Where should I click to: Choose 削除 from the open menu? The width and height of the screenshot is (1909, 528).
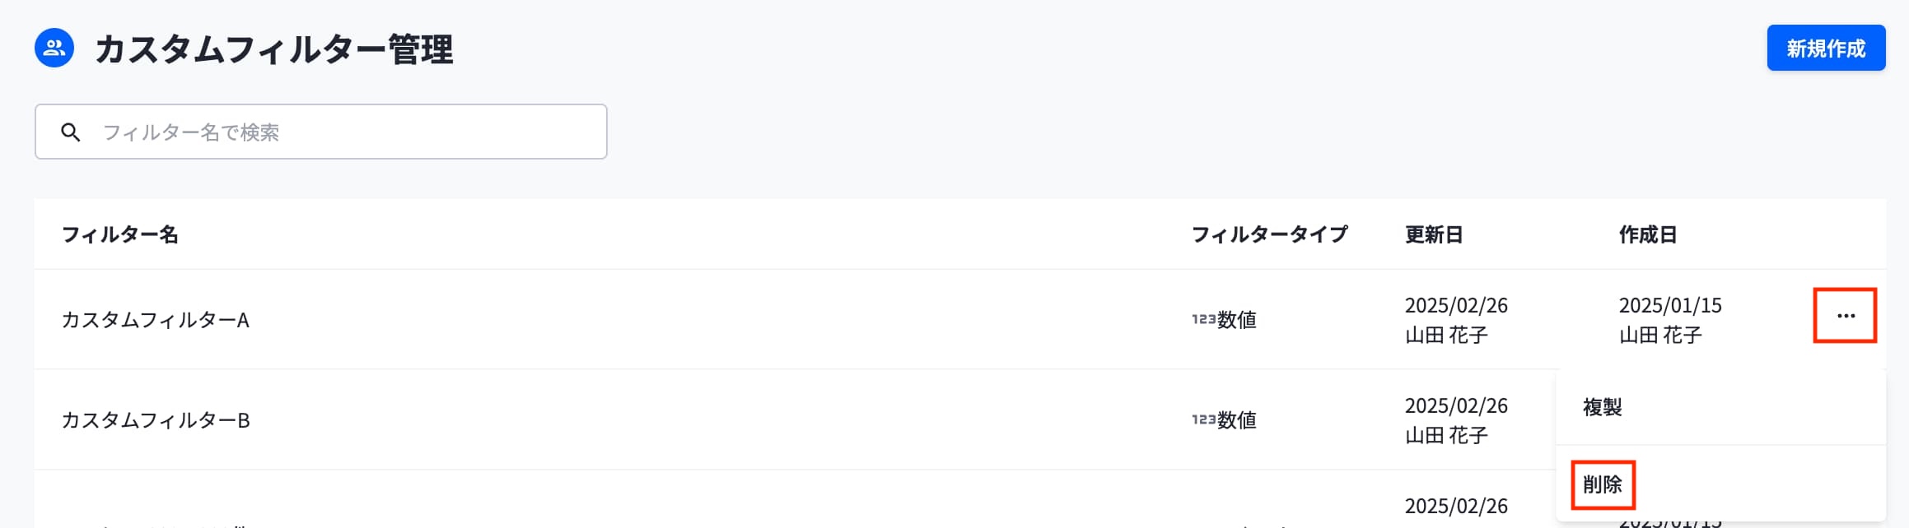(1603, 484)
